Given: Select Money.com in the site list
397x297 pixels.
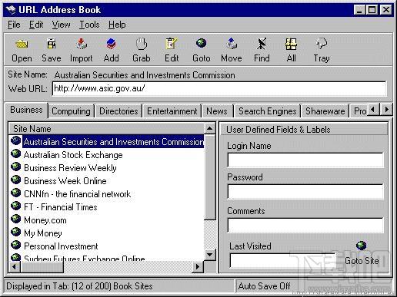Looking at the screenshot, I should (45, 220).
